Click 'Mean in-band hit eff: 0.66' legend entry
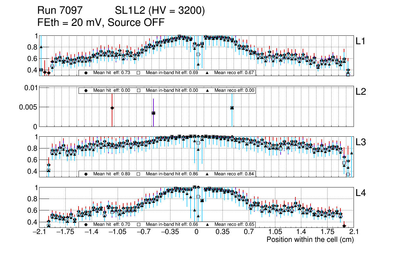 (172, 224)
